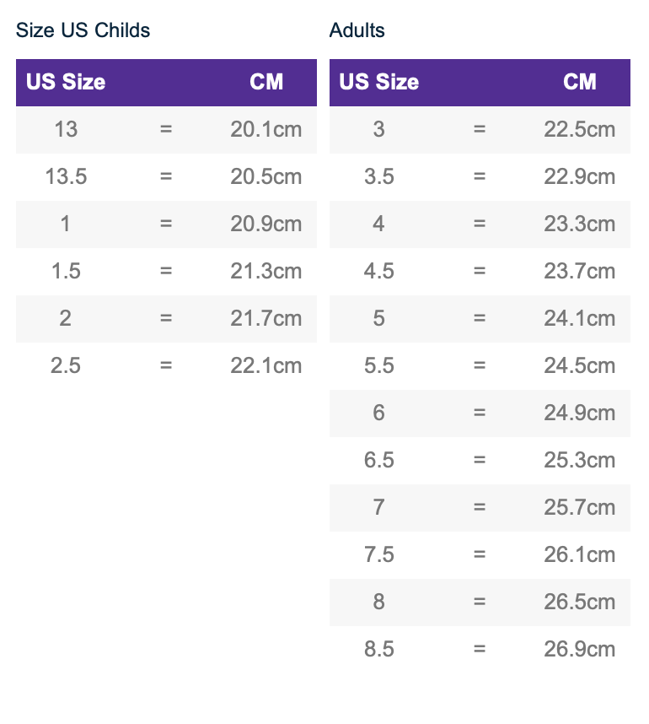This screenshot has height=724, width=649.
Task: Click the 26.9cm measurement
Action: (x=579, y=649)
